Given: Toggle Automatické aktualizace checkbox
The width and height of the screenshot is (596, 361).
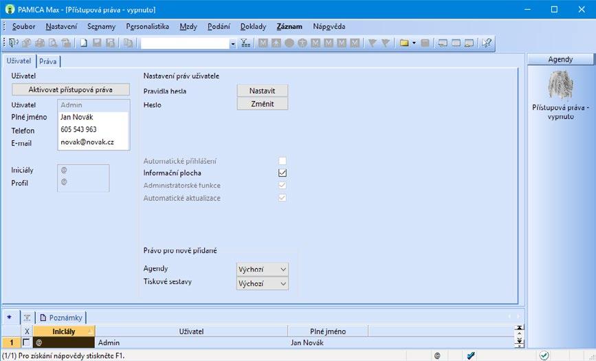Looking at the screenshot, I should 283,198.
